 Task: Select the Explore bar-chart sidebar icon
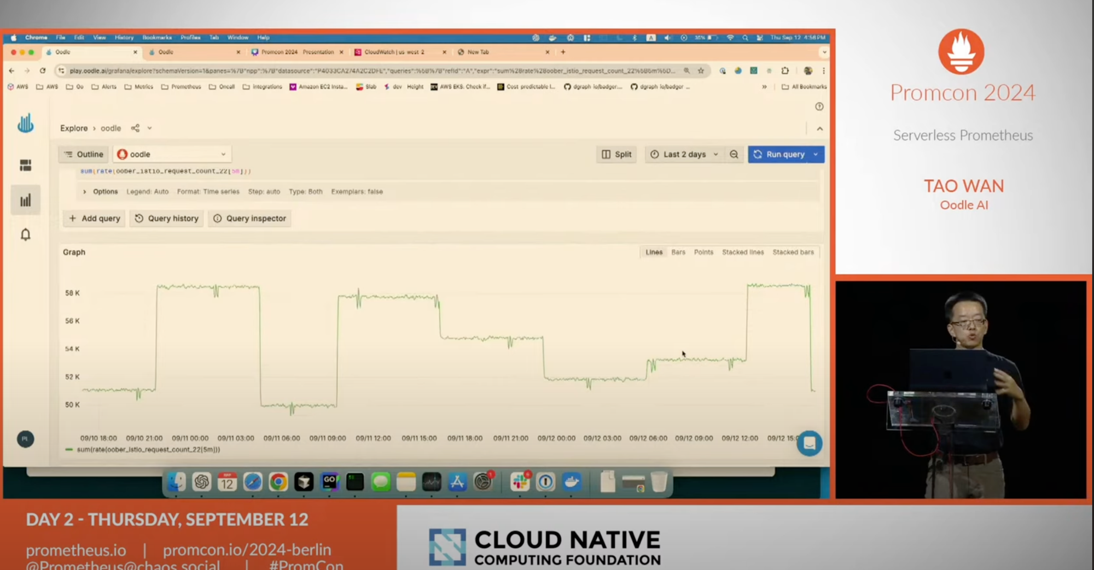pos(26,201)
